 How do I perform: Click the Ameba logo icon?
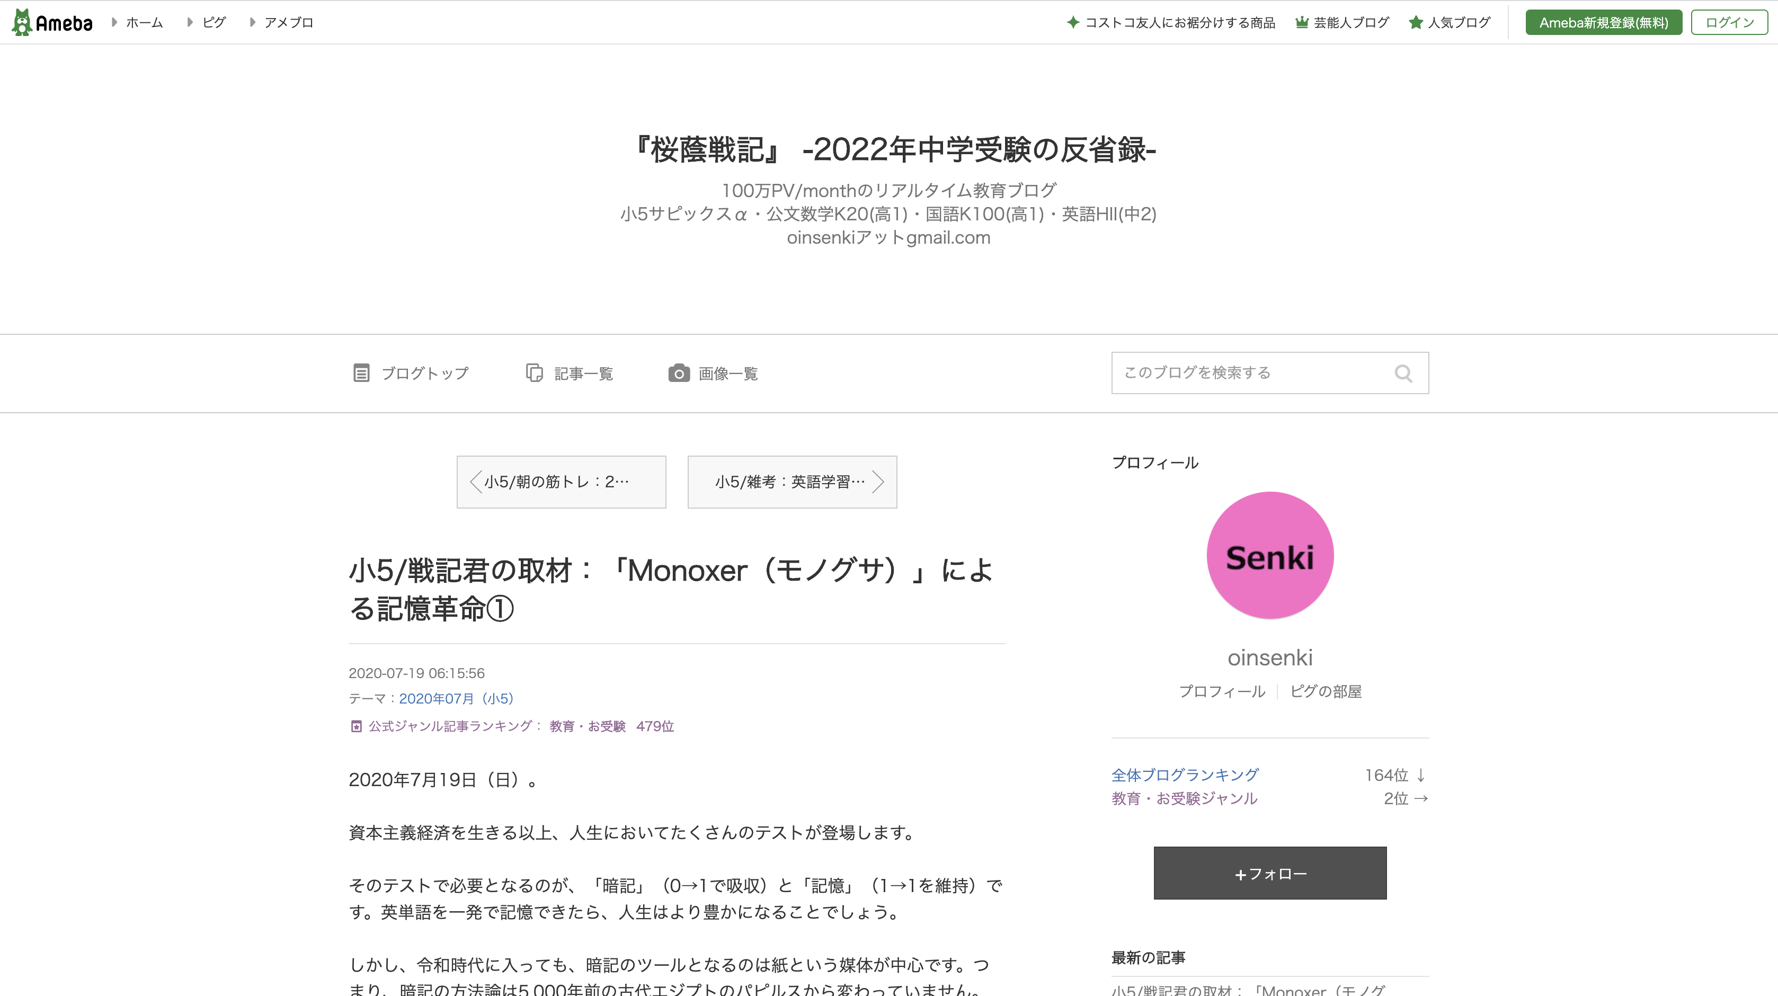(52, 22)
